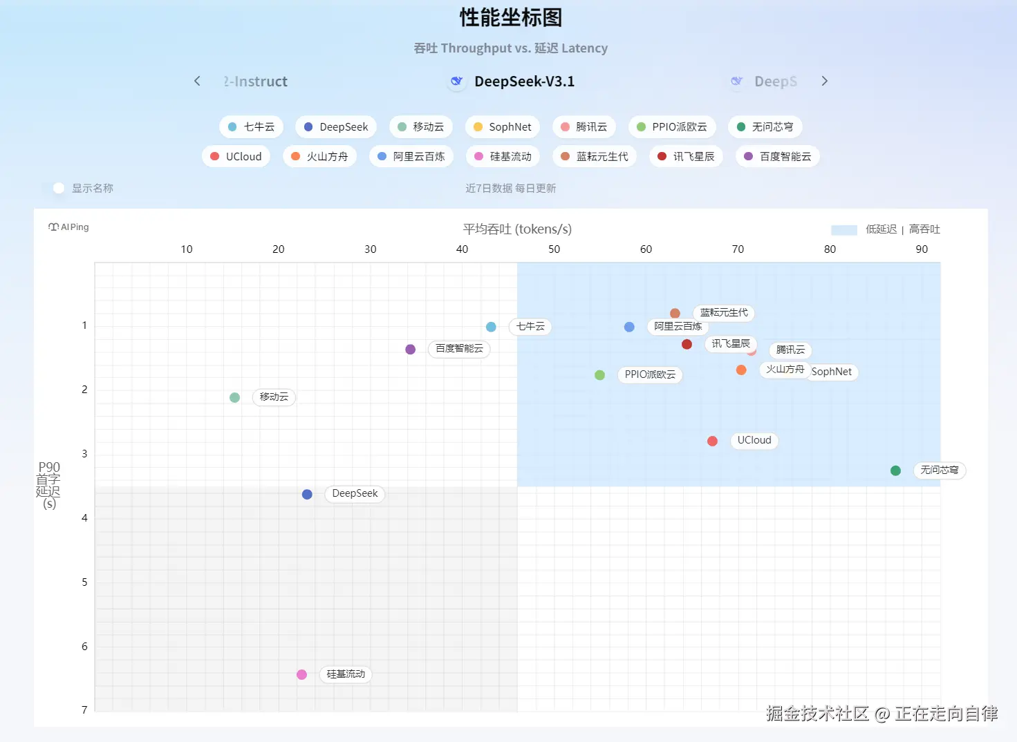The image size is (1017, 742).
Task: Go to previous model with left chevron
Action: [x=197, y=82]
